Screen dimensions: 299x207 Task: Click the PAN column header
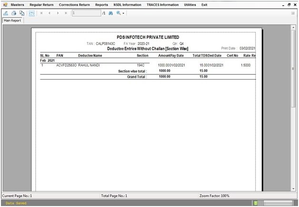[60, 56]
